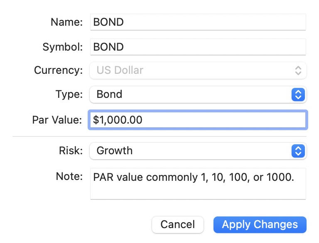The width and height of the screenshot is (319, 243).
Task: Click the "Name:" label
Action: (66, 22)
